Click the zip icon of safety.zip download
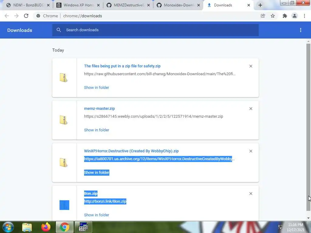 coord(64,77)
